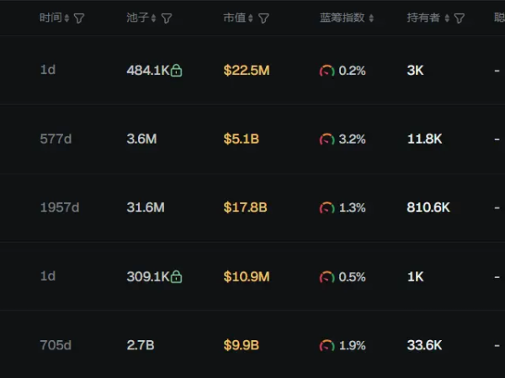Click holders value 810.6K
This screenshot has height=378, width=505.
pyautogui.click(x=428, y=207)
